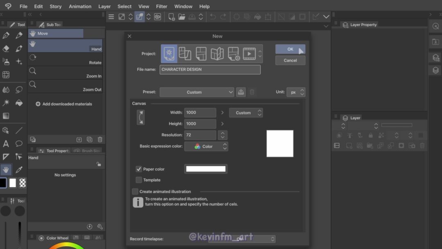Open the Preset dropdown showing Custom
The image size is (442, 249).
197,92
